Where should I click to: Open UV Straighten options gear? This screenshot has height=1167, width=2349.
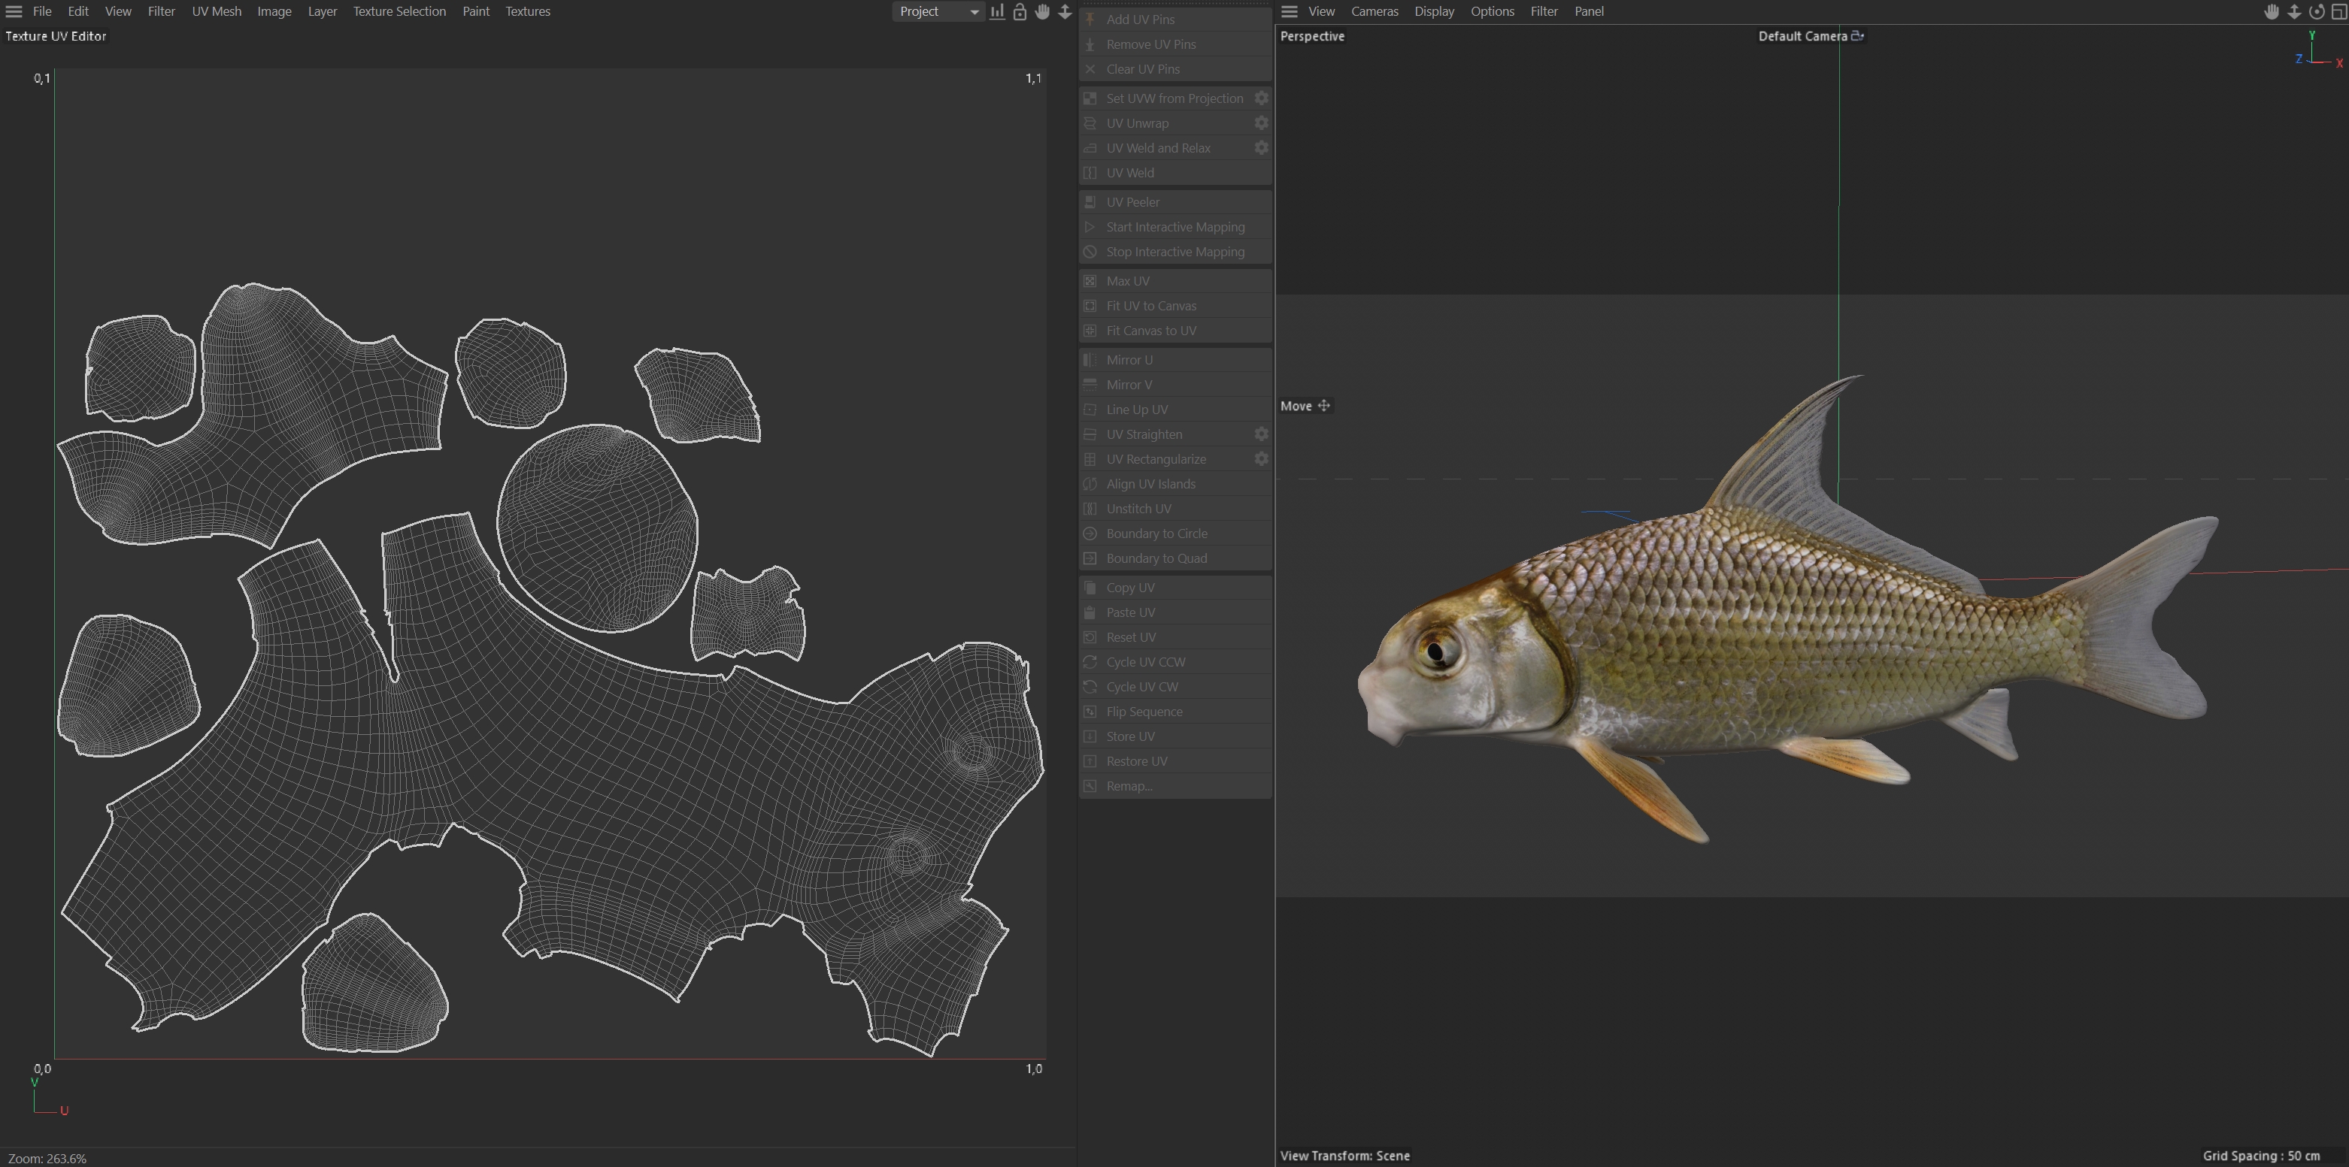[1261, 434]
